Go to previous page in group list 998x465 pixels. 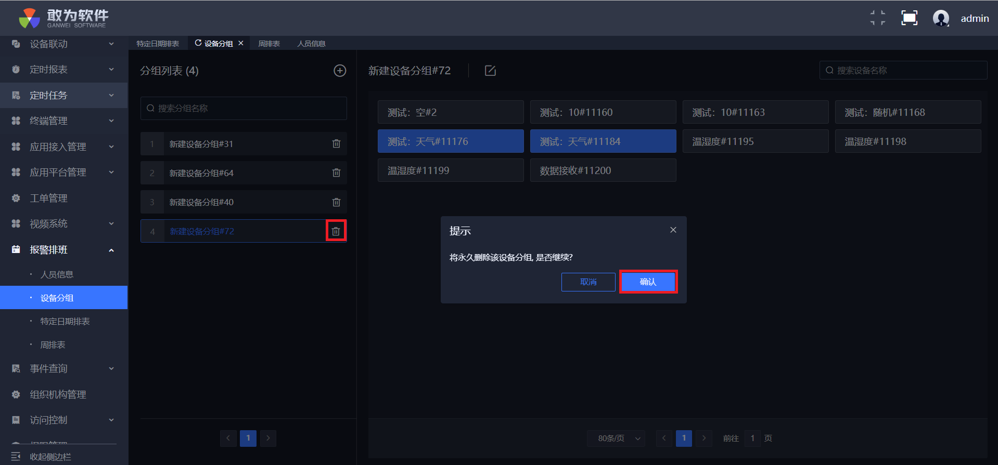pyautogui.click(x=228, y=438)
